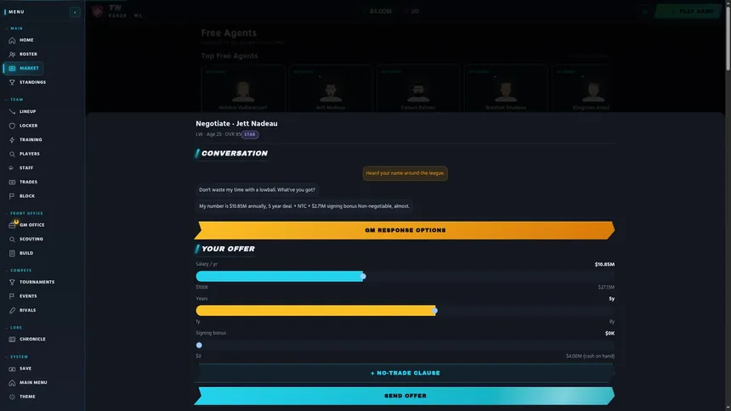The width and height of the screenshot is (731, 411).
Task: Click the Salary per year slider handle
Action: pos(363,276)
